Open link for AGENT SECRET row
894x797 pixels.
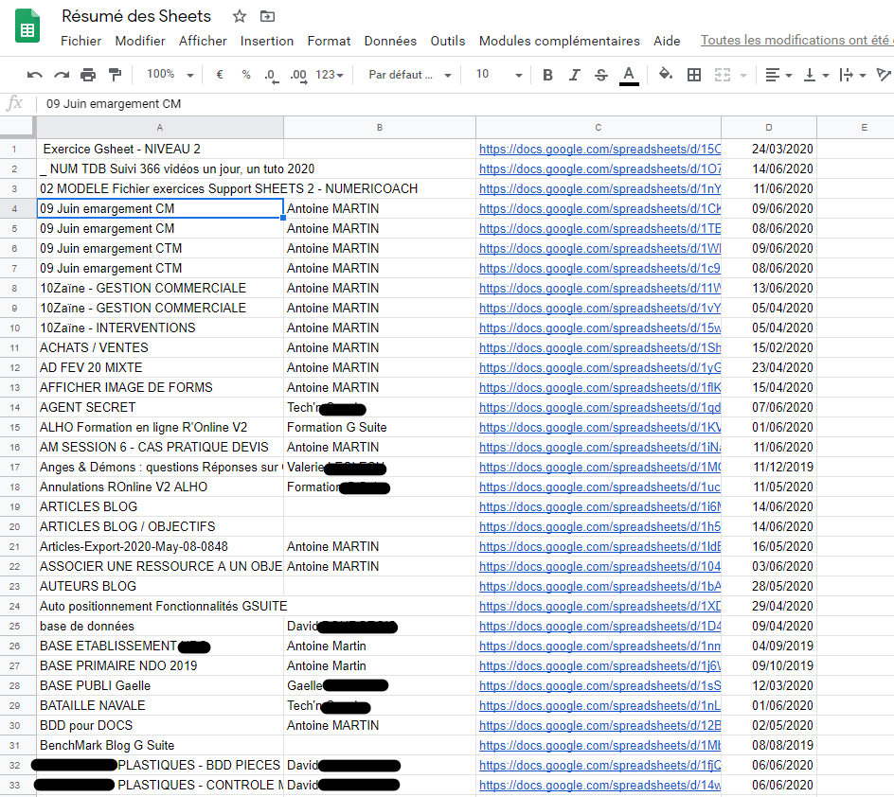pyautogui.click(x=599, y=408)
